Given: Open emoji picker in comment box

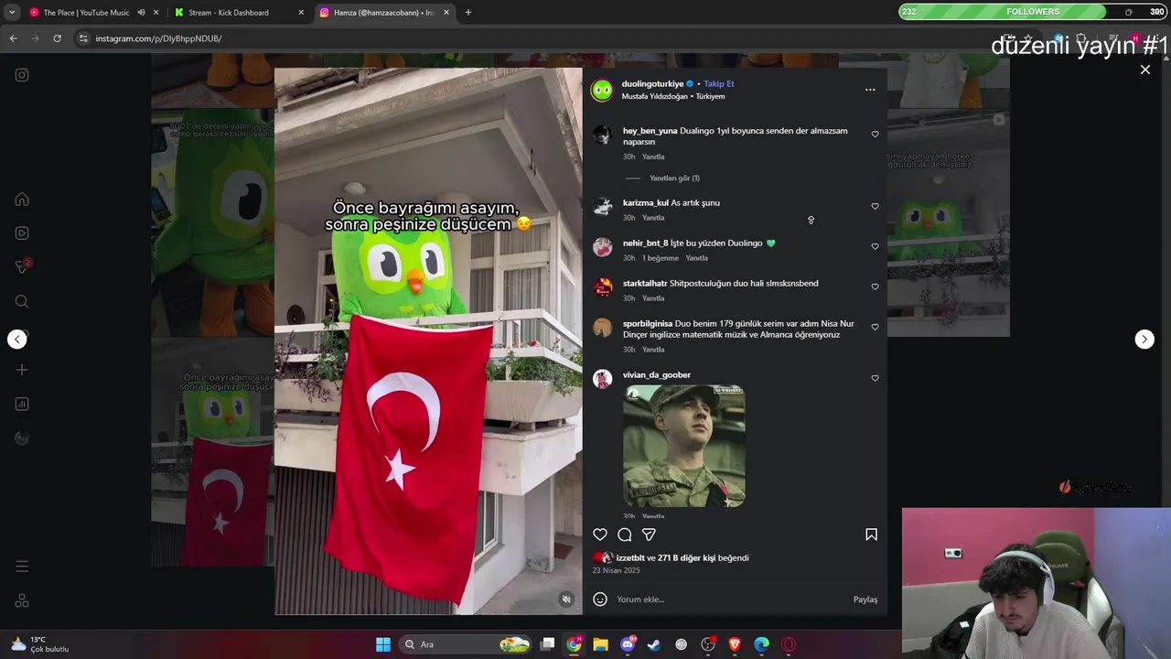Looking at the screenshot, I should tap(600, 600).
